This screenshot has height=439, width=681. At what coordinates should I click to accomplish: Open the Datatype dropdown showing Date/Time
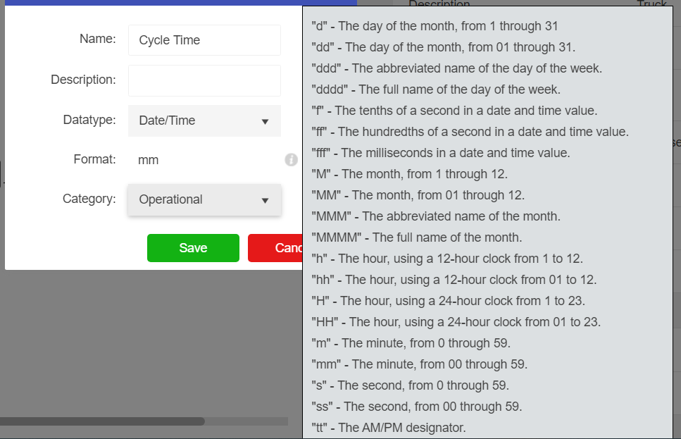204,120
